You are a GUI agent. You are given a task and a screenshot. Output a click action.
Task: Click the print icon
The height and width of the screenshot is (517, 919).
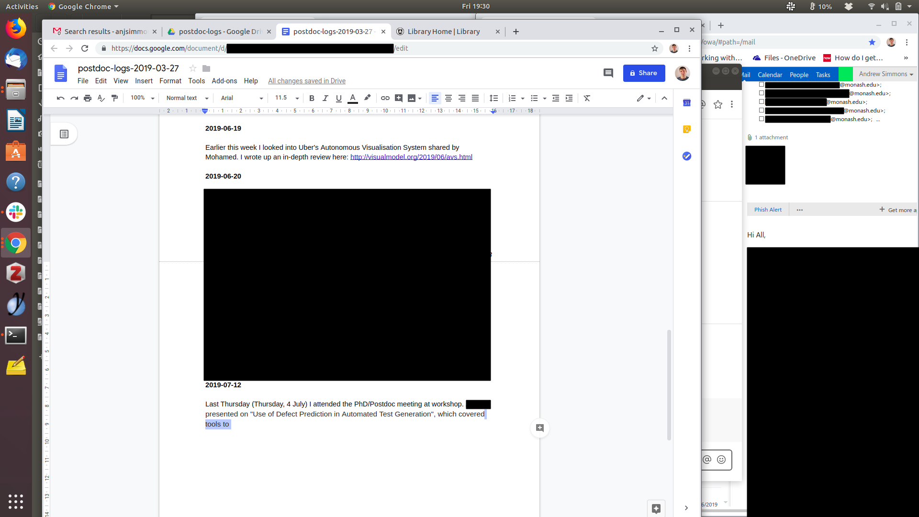[x=88, y=98]
